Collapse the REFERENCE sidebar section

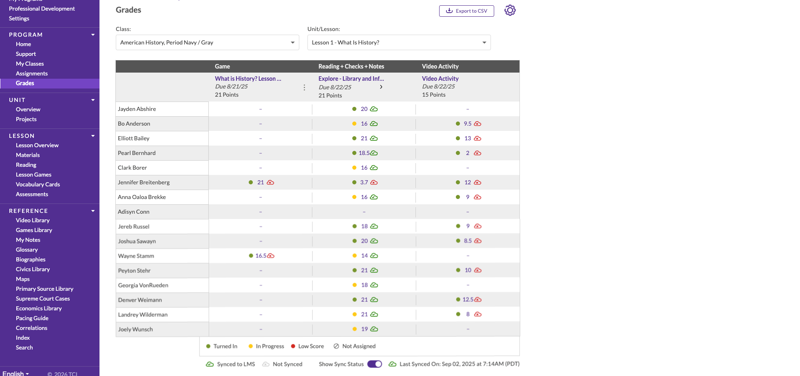click(x=93, y=211)
